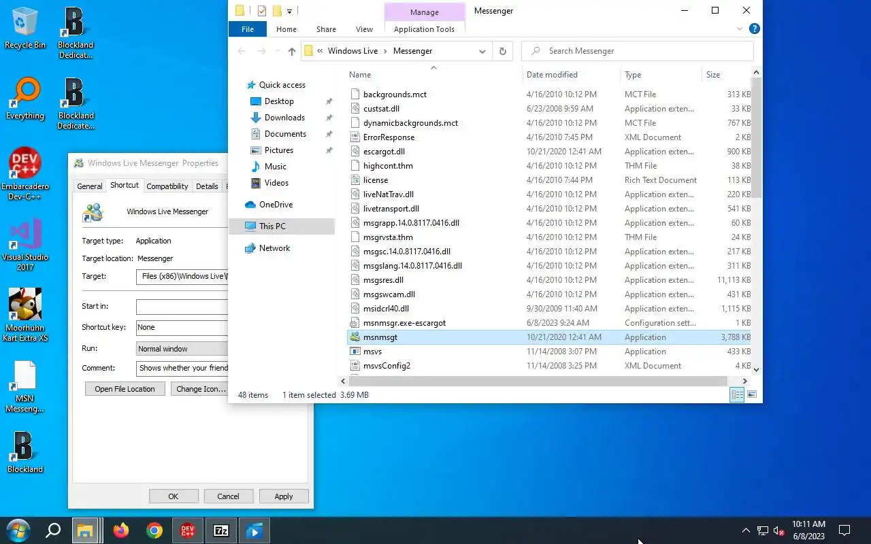The image size is (871, 544).
Task: Click the Properties quick access toolbar icon
Action: point(262,11)
